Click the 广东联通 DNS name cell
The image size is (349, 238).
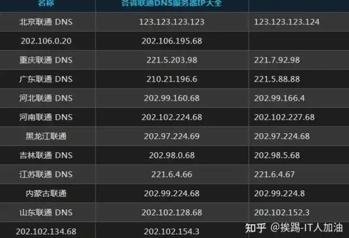(46, 79)
